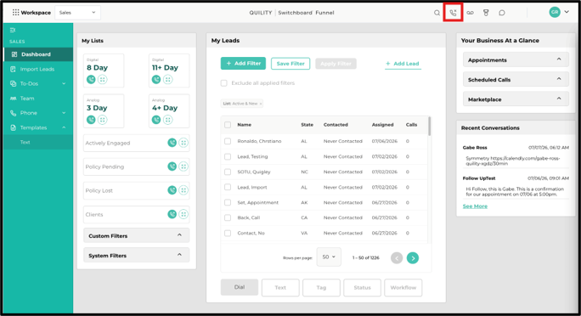The width and height of the screenshot is (581, 316).
Task: Open the 3 Day list grid icon
Action: [103, 120]
